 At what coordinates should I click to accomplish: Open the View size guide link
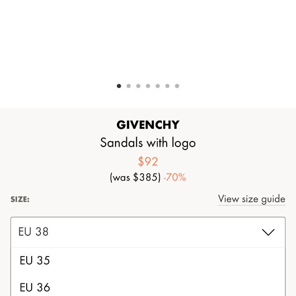(252, 199)
